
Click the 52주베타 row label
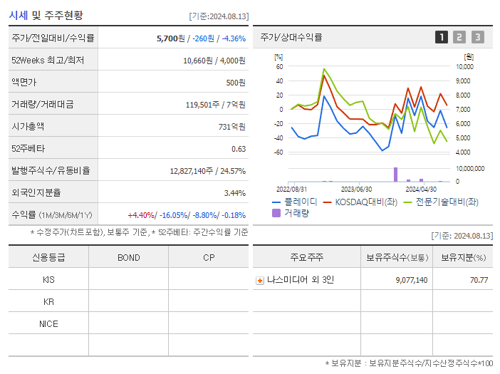tap(28, 149)
